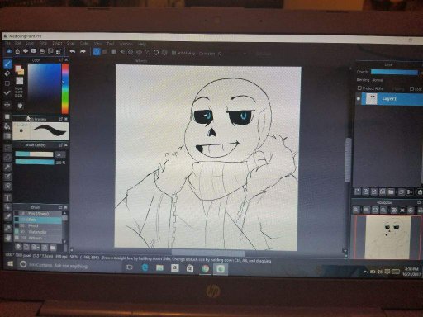Select the Pencil brush in brush list

coord(38,225)
